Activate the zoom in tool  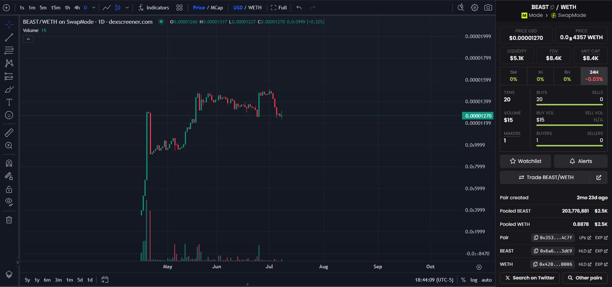coord(9,146)
